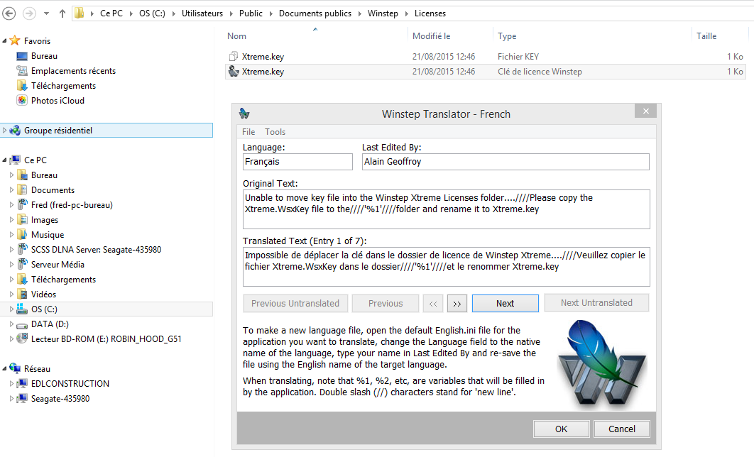Jump to last entry with >> button

[457, 303]
